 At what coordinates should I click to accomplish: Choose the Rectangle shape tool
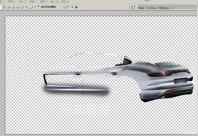point(8,7)
